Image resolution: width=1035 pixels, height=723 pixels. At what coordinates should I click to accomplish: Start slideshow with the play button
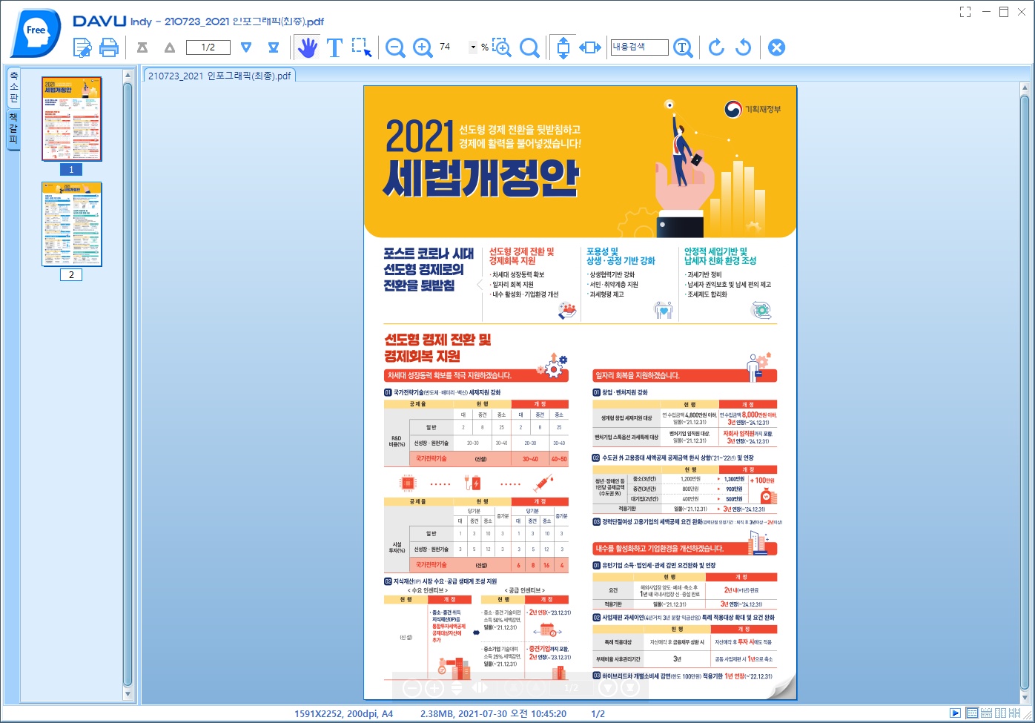(956, 713)
